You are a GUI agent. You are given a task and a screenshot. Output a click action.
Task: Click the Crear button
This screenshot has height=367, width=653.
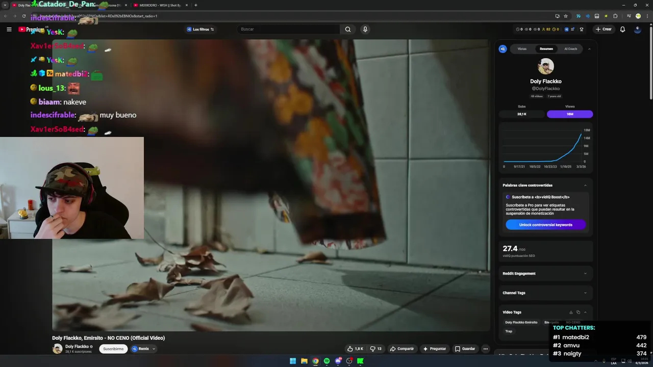click(603, 29)
